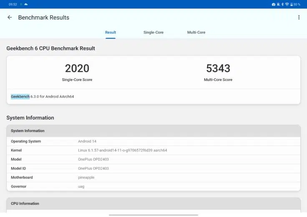Tap the Multi-Core Score label

click(x=218, y=80)
